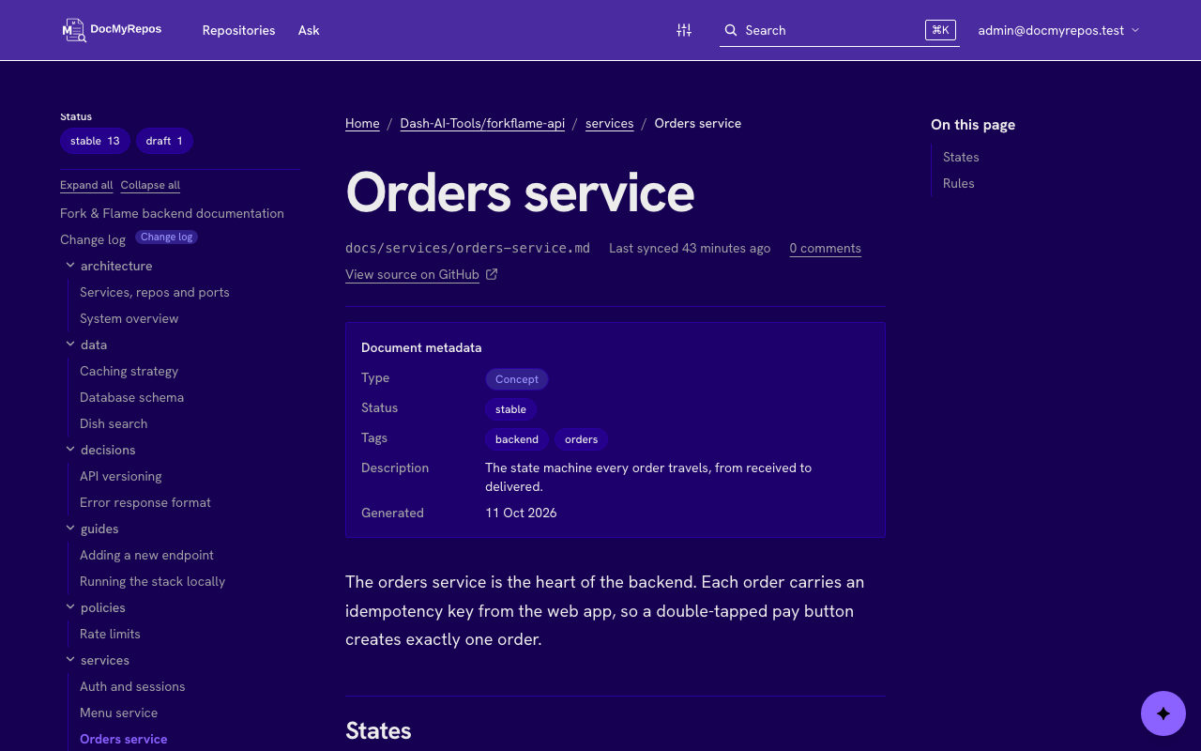The height and width of the screenshot is (751, 1201).
Task: Open services breadcrumb
Action: [x=609, y=123]
